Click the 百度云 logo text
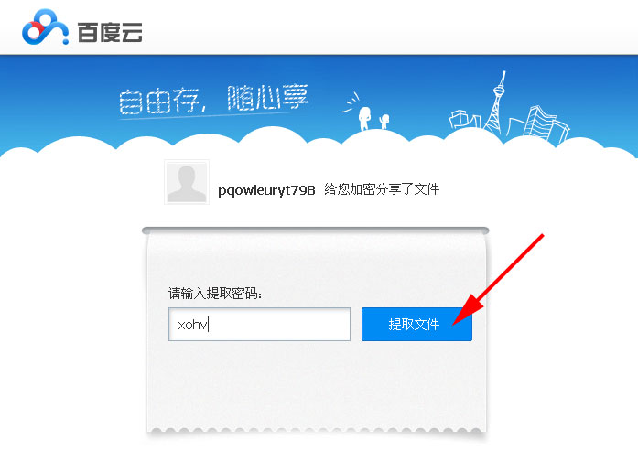 (110, 32)
